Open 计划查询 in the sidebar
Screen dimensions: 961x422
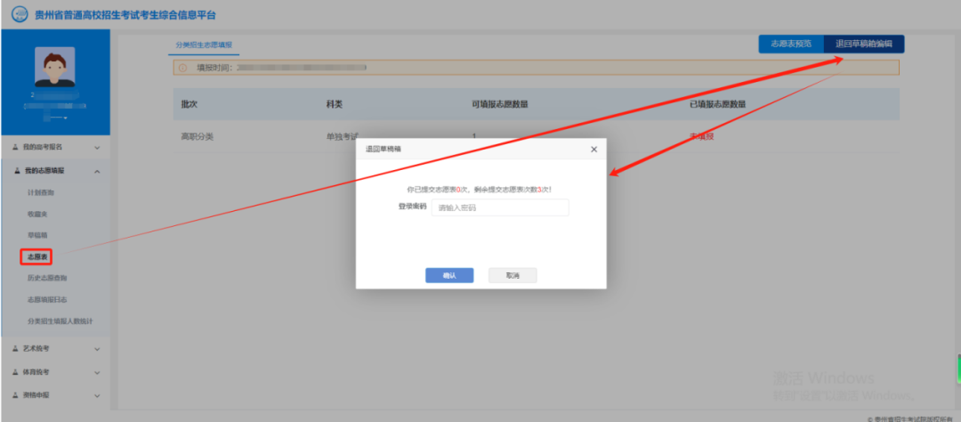click(x=40, y=192)
